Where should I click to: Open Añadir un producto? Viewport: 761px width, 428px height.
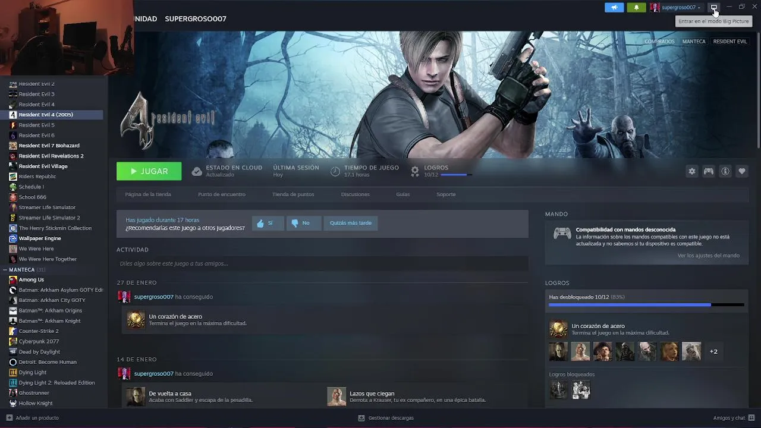tap(32, 418)
